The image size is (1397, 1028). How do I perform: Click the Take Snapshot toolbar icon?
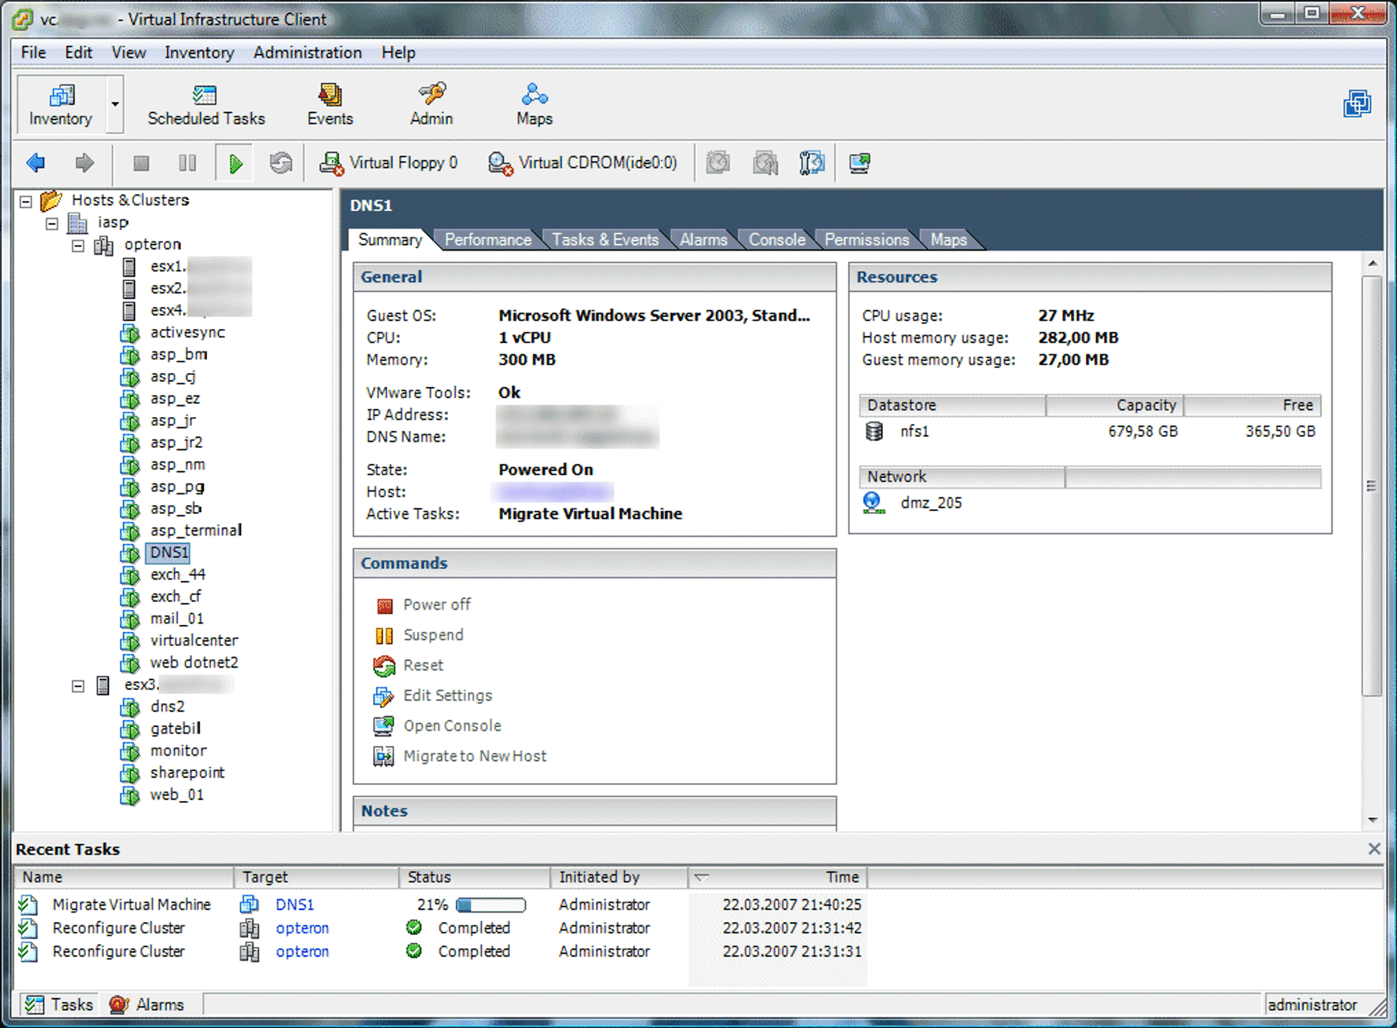718,163
